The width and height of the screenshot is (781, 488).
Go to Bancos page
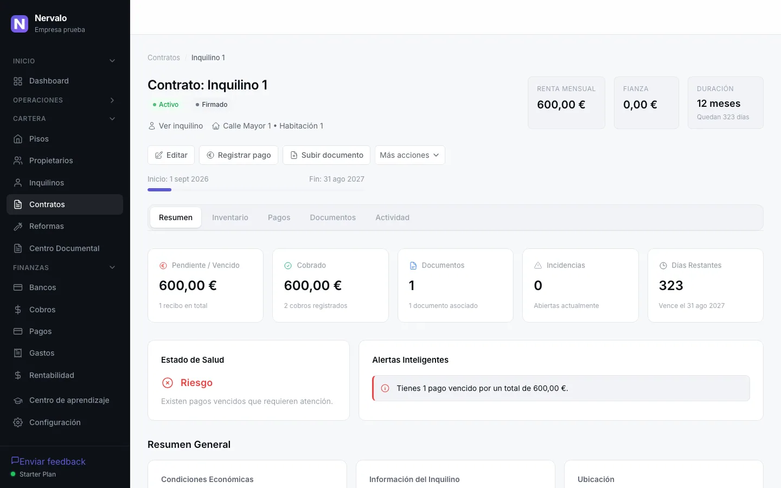coord(65,287)
